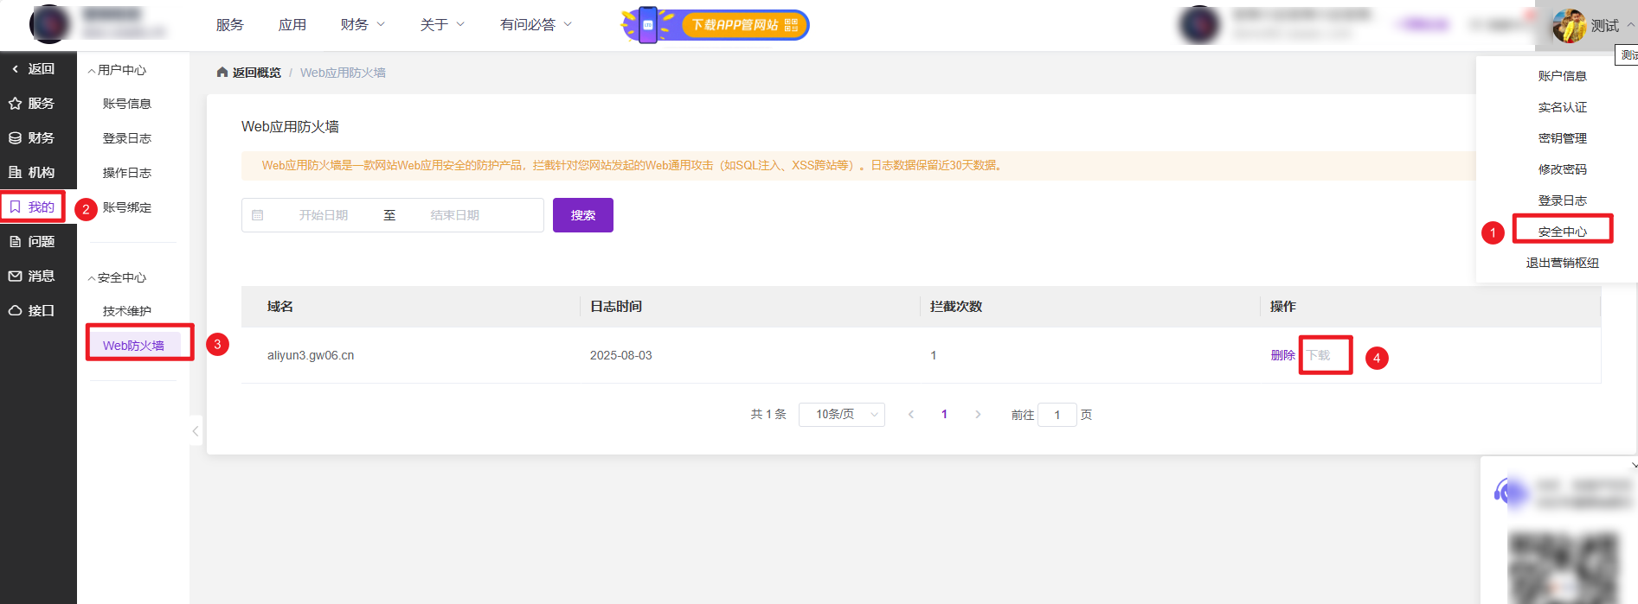Click the purple 搜索 button
1638x604 pixels.
click(x=582, y=215)
